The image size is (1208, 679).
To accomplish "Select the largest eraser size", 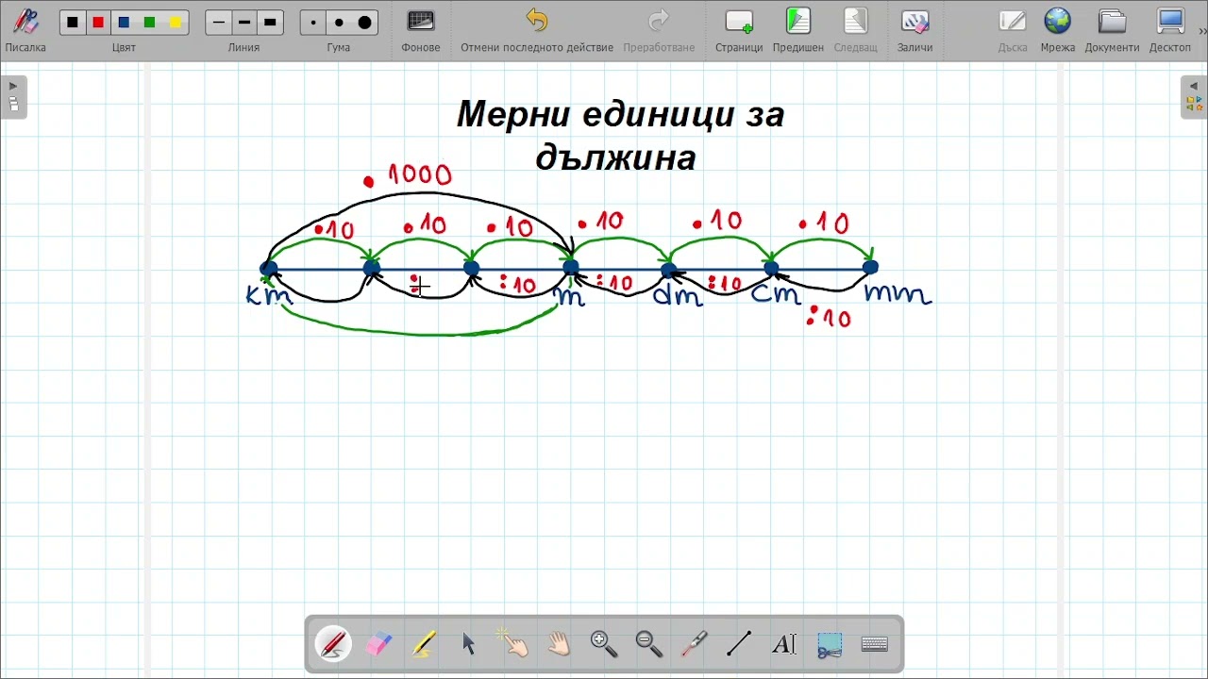I will tap(364, 23).
